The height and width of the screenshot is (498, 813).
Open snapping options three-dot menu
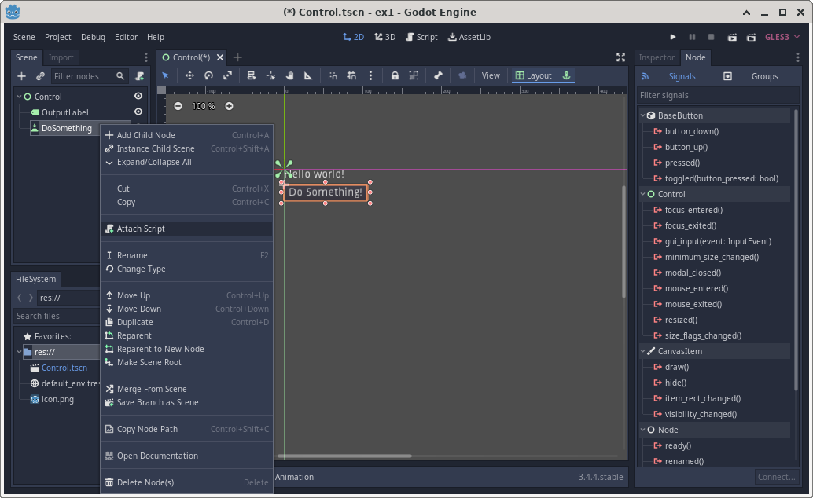point(370,75)
